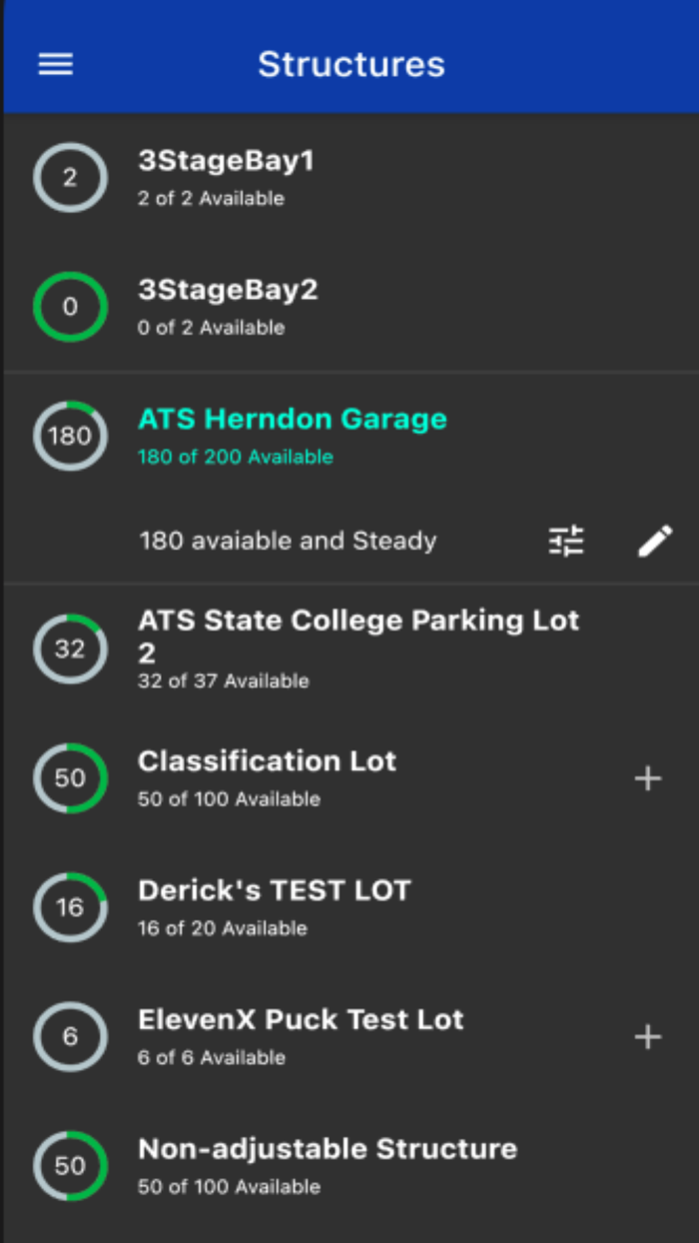Screen dimensions: 699x1243
Task: Select the Structures title bar
Action: coord(349,64)
